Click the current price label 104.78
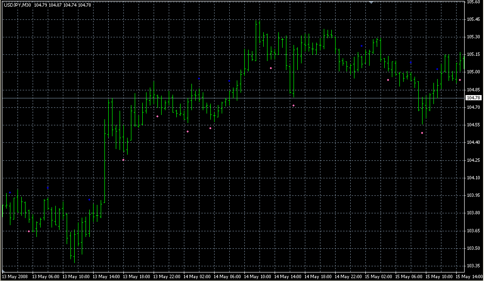The image size is (484, 281). click(473, 98)
